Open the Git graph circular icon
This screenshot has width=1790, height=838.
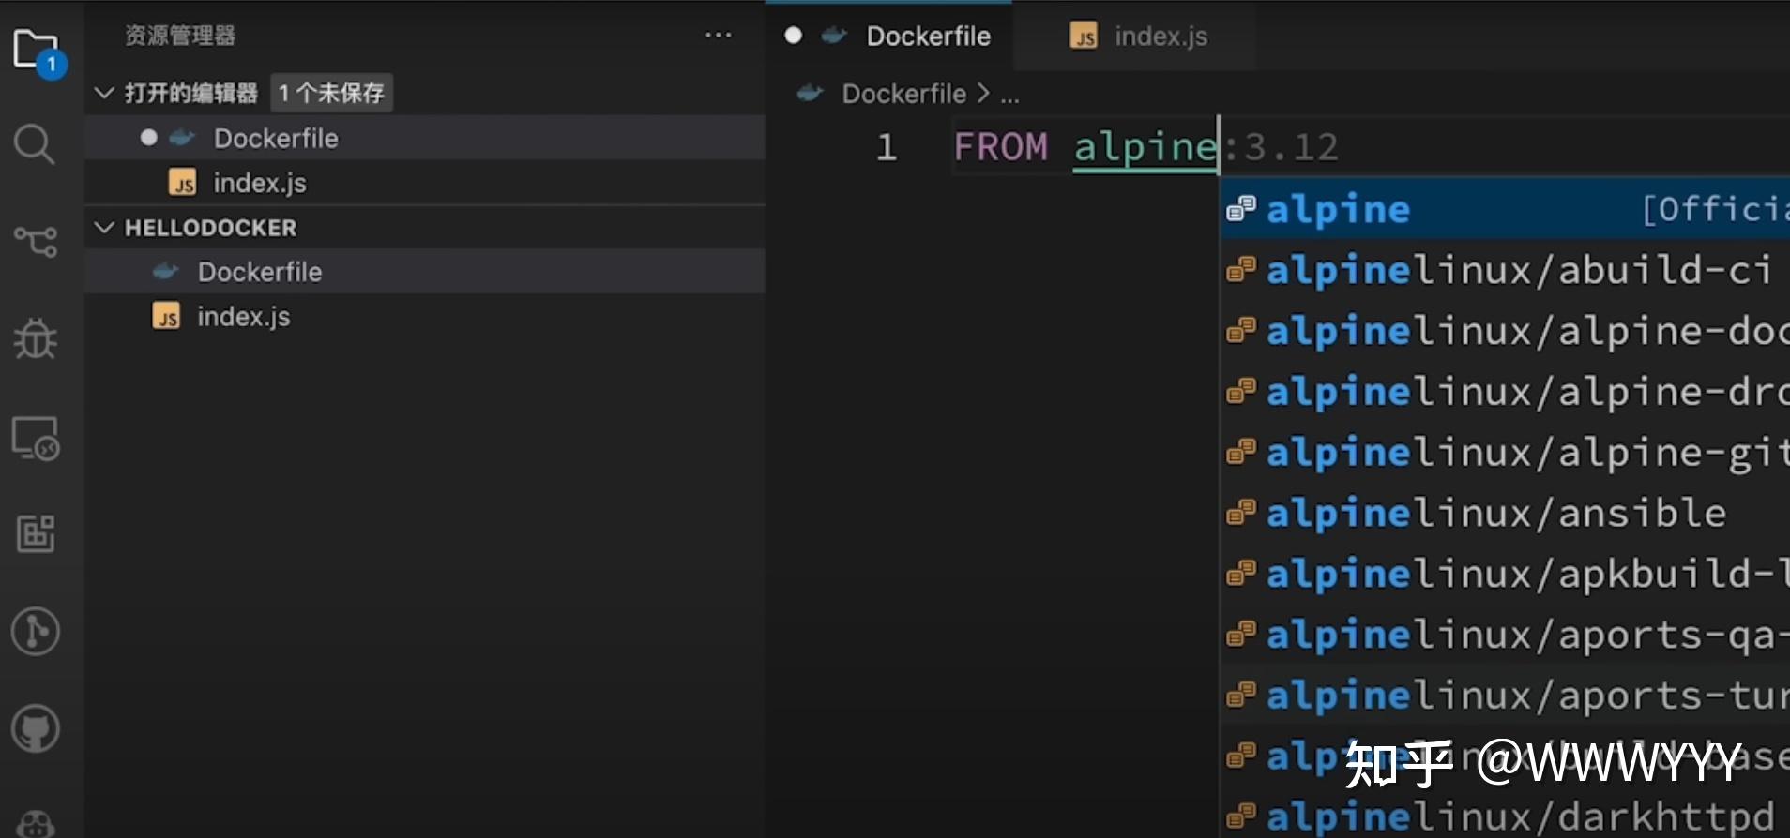pos(36,632)
